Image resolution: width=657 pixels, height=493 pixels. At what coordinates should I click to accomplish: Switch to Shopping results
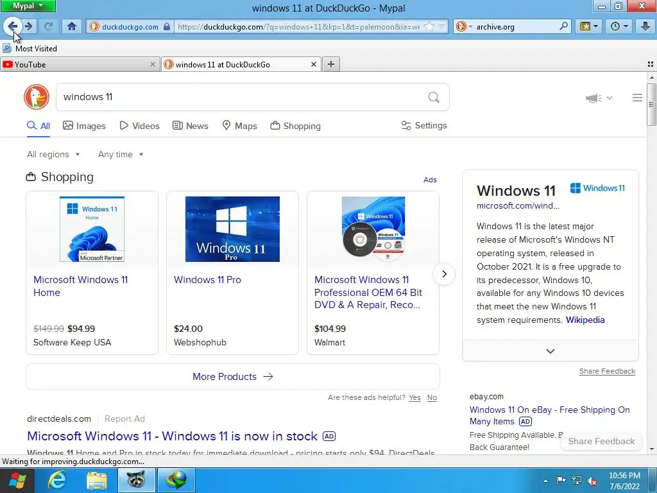point(295,126)
